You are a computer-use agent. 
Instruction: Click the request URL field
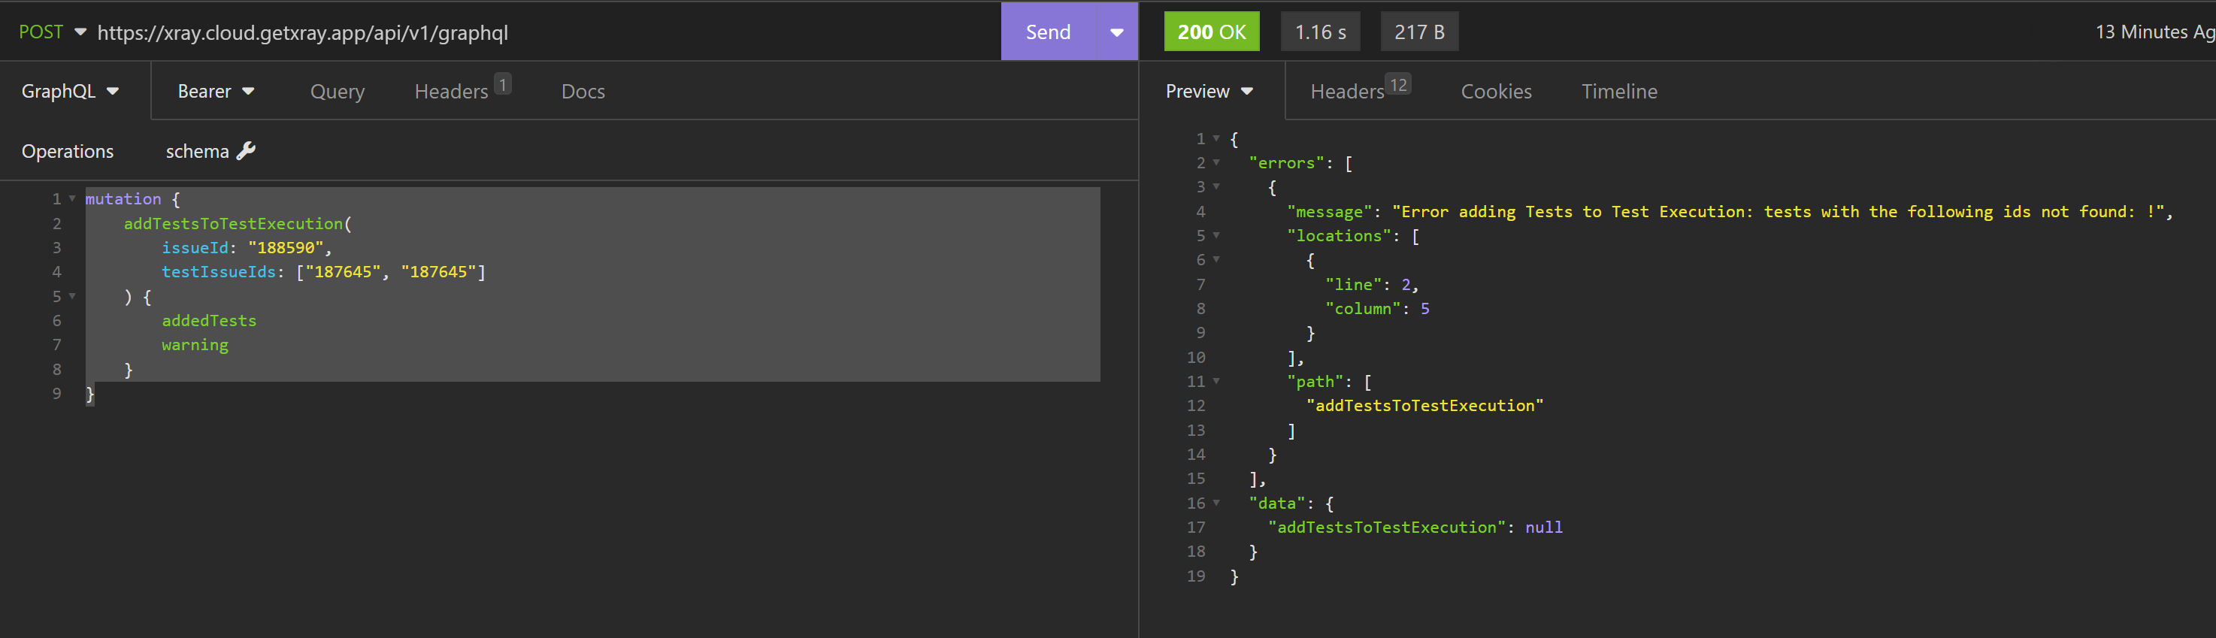[516, 32]
